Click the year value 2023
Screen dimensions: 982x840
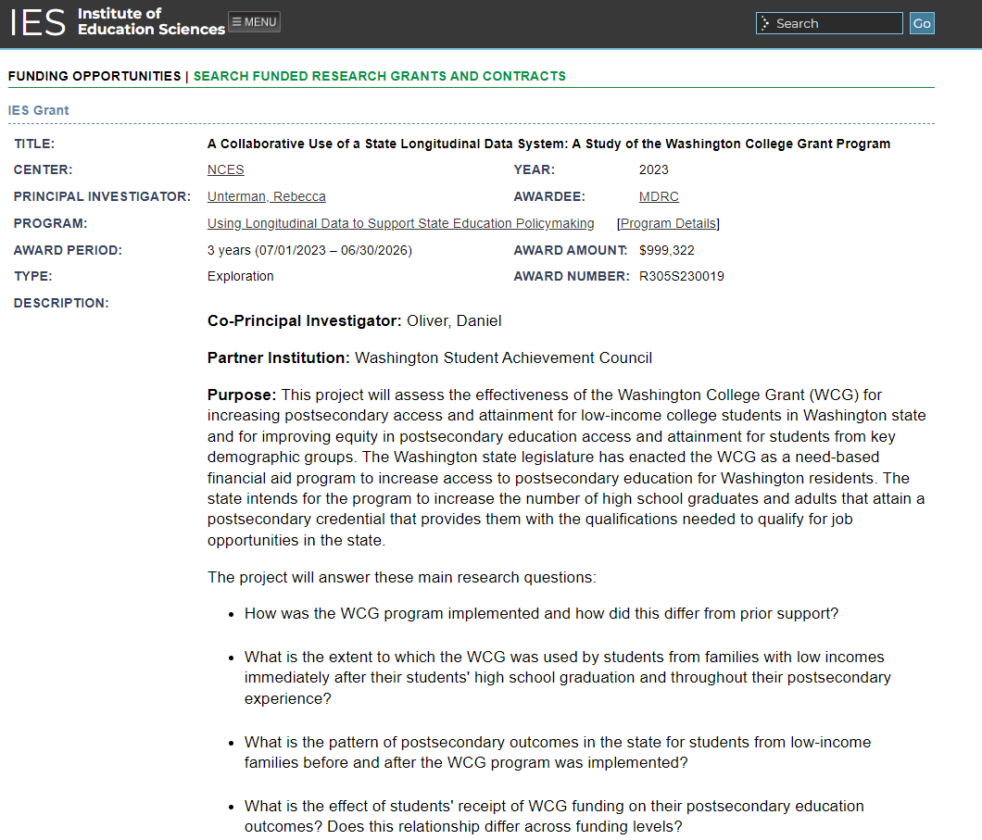pos(653,169)
